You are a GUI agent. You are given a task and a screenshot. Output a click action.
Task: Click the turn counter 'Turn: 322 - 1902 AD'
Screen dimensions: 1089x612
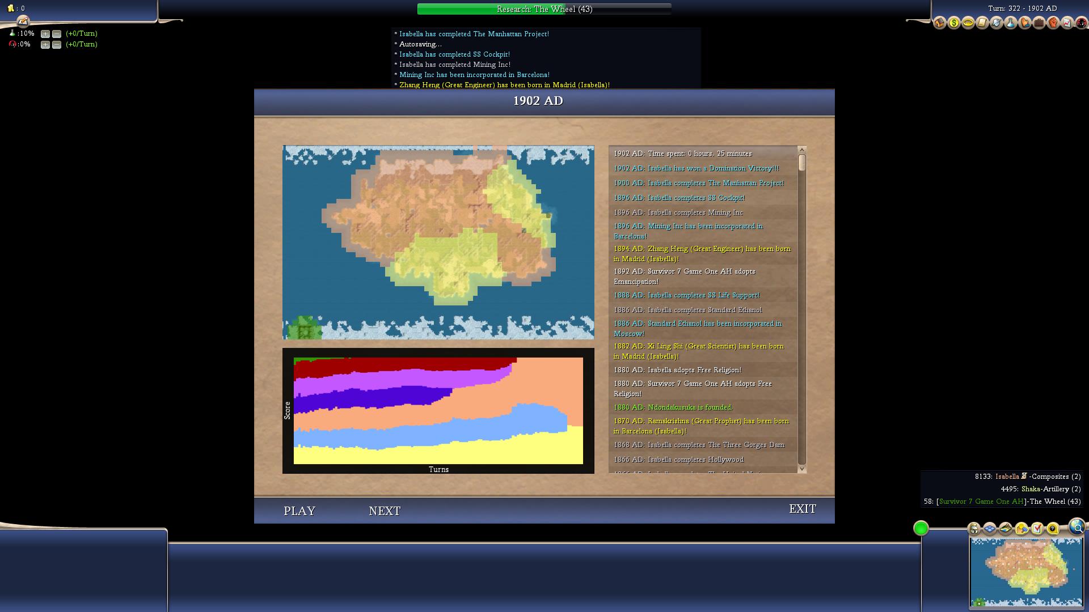(x=1023, y=8)
